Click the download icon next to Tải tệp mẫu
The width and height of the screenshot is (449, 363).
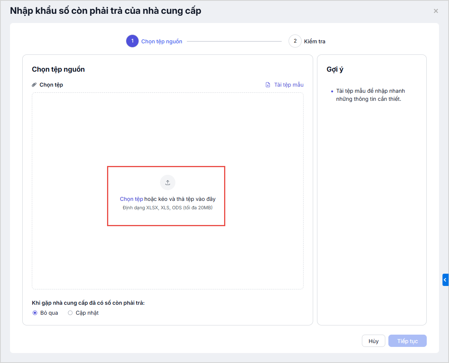[268, 85]
